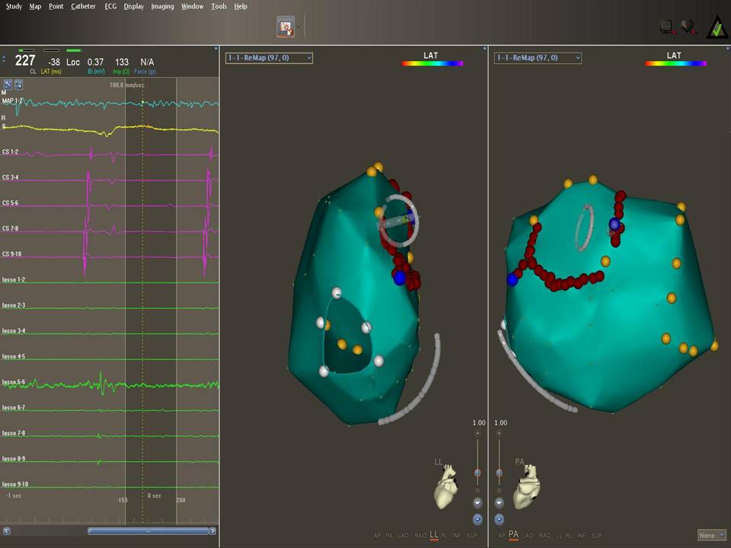Click the screenshot capture toolbar icon

[286, 27]
